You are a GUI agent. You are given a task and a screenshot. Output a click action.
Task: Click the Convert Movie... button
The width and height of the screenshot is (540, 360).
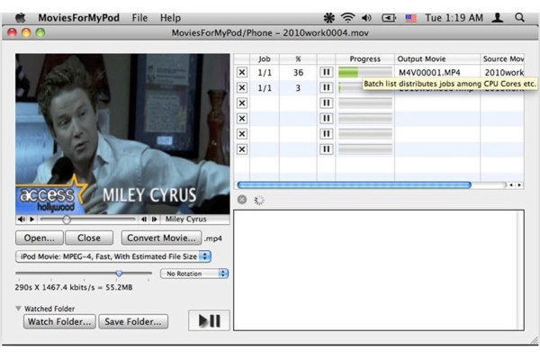161,238
